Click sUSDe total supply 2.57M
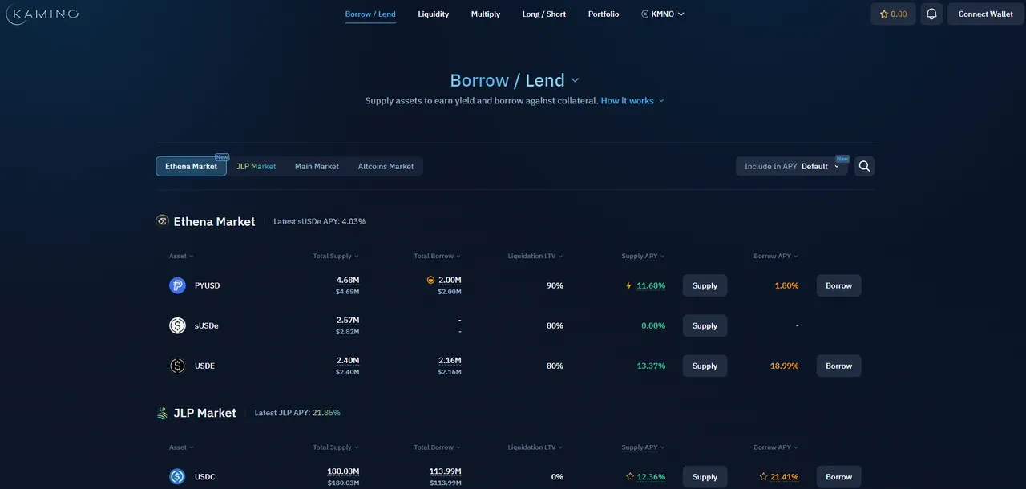1026x489 pixels. pos(348,320)
